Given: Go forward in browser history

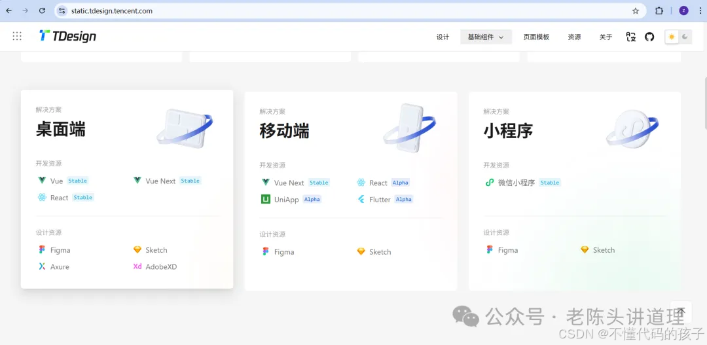Looking at the screenshot, I should coord(26,11).
